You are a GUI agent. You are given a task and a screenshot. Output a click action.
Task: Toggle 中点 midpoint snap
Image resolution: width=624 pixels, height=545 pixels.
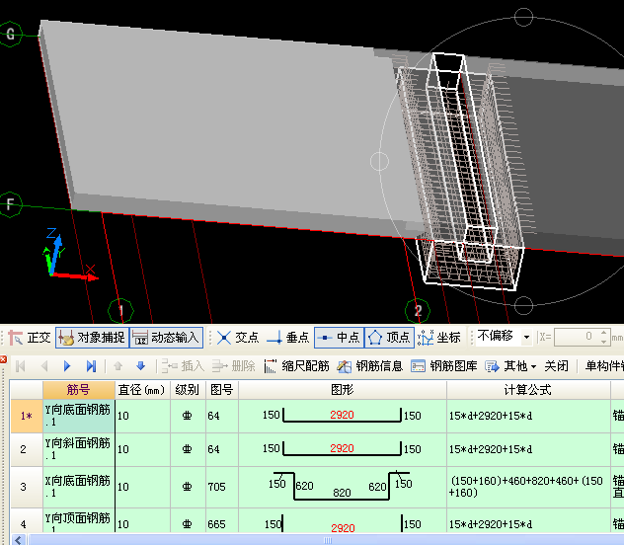point(339,338)
